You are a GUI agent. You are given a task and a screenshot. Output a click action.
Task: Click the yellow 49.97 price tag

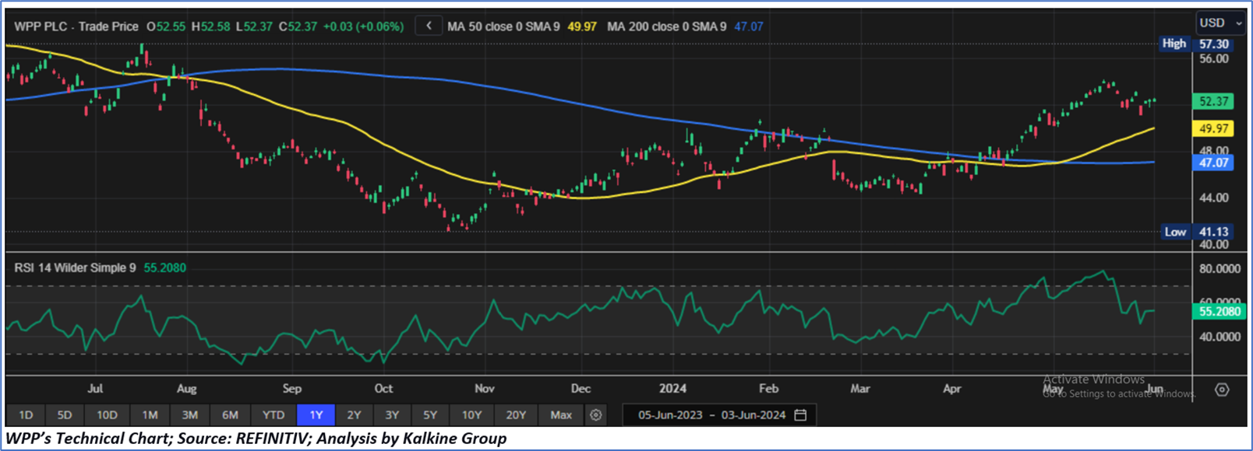click(x=1213, y=128)
